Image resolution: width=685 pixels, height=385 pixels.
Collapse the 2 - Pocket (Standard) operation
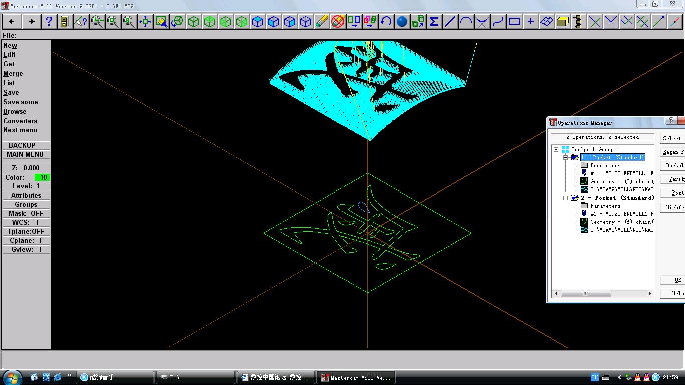565,198
